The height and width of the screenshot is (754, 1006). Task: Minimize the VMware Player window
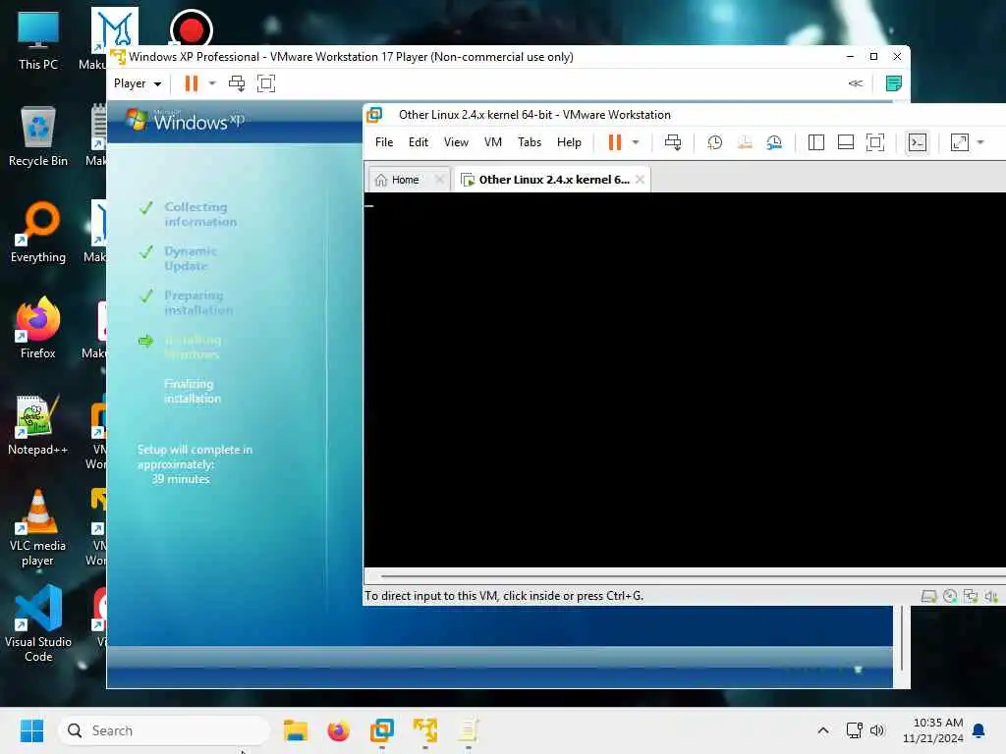pyautogui.click(x=850, y=56)
